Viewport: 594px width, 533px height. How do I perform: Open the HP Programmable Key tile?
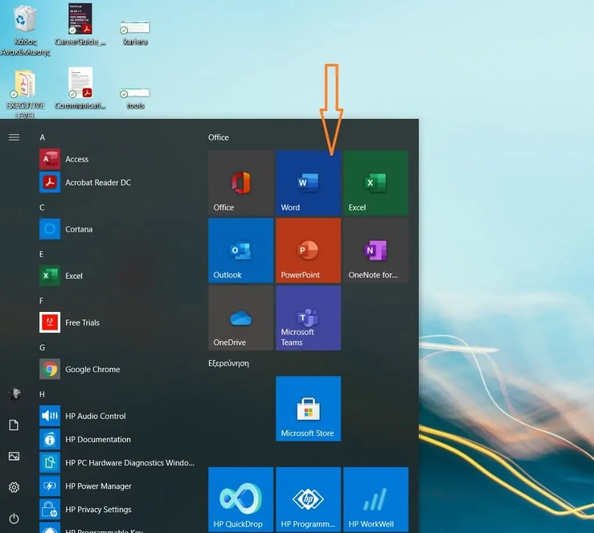pos(308,499)
